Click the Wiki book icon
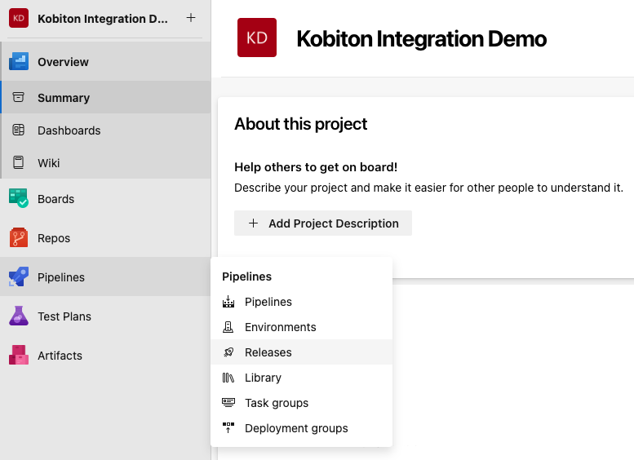The width and height of the screenshot is (634, 460). (18, 162)
